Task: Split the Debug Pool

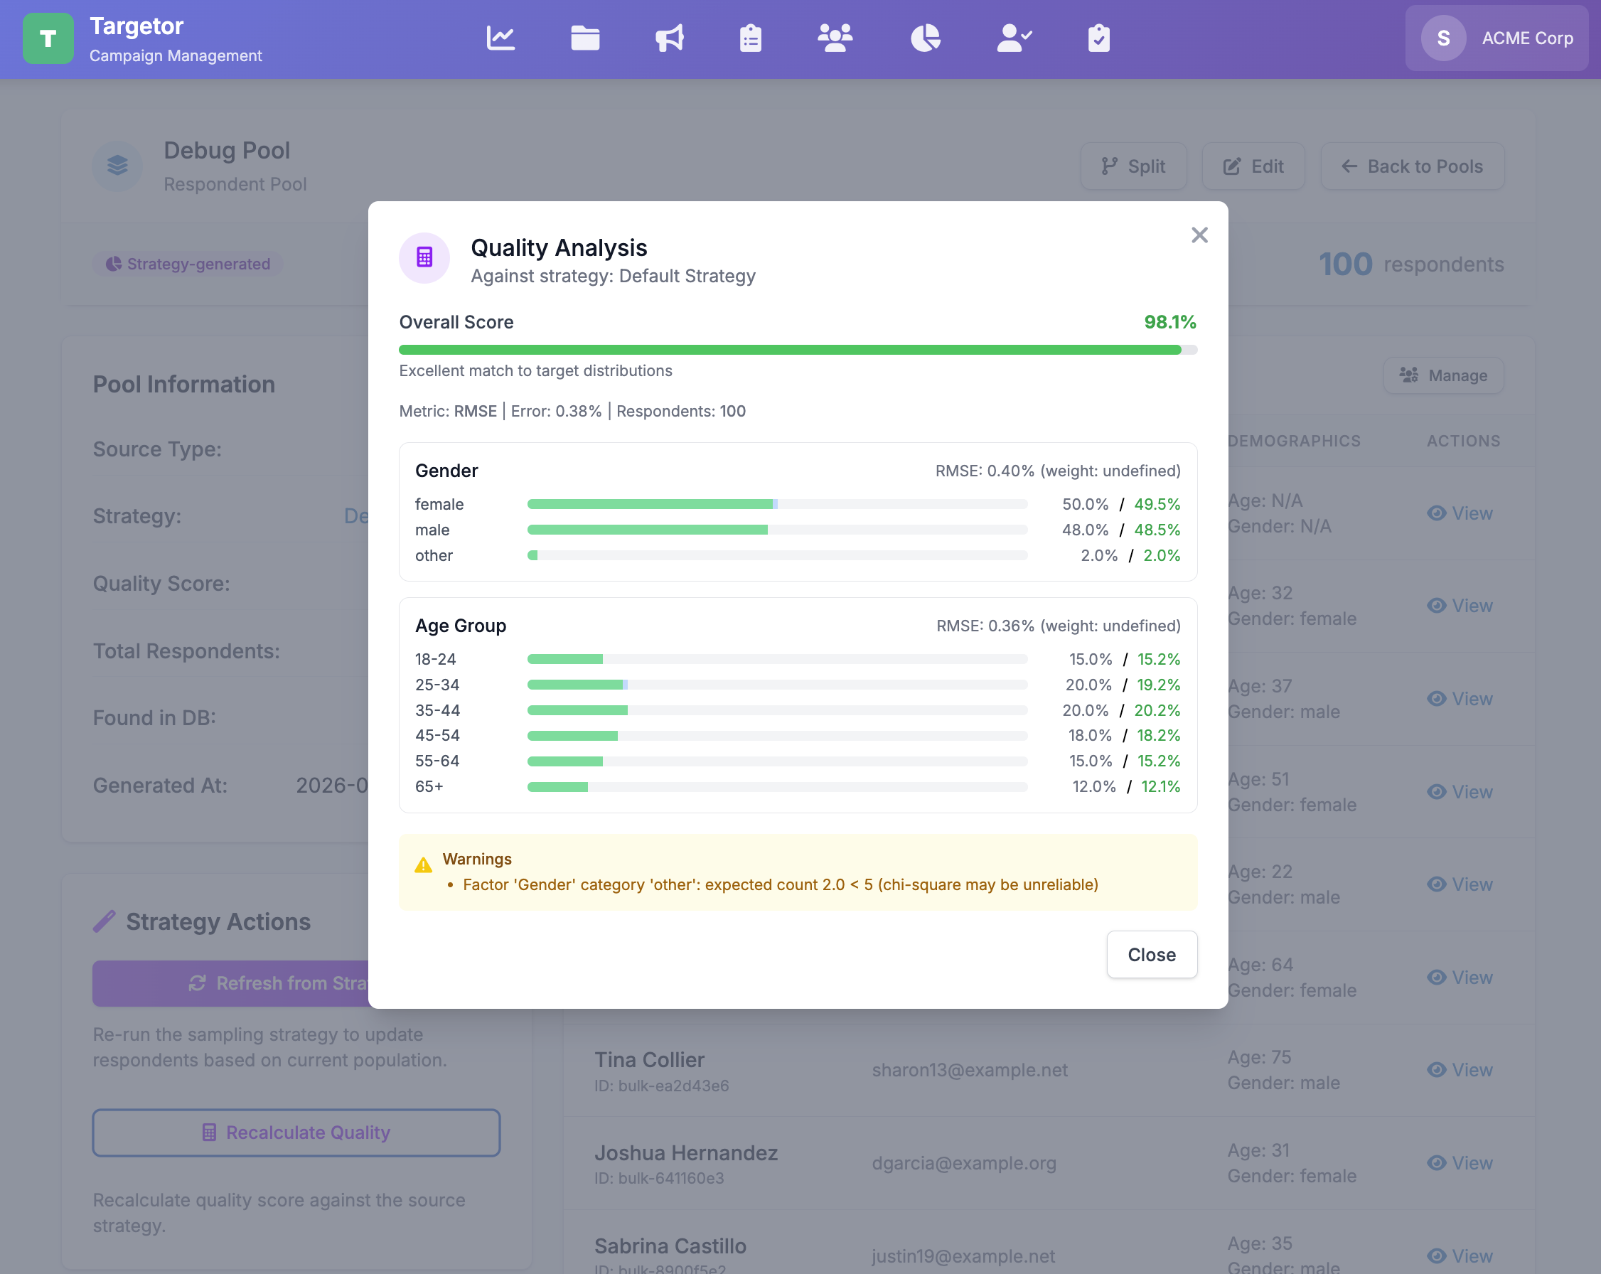Action: pyautogui.click(x=1133, y=166)
